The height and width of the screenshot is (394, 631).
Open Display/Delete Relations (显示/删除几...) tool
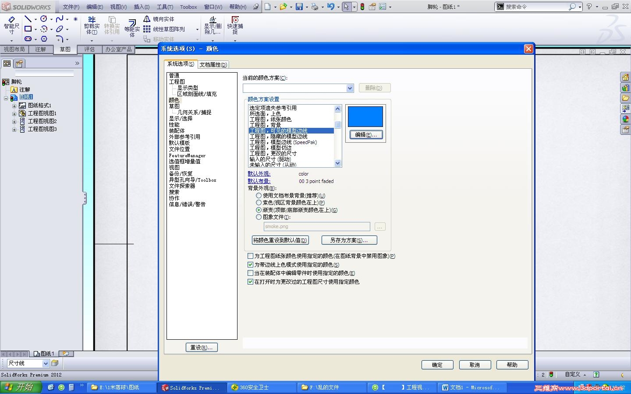point(213,25)
